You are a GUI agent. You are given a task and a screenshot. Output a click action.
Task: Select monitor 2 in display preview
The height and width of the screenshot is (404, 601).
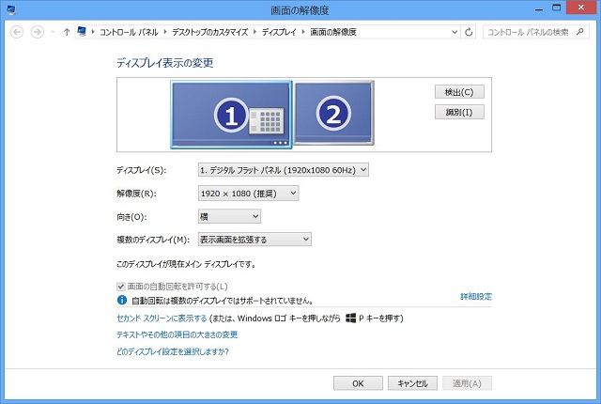333,113
